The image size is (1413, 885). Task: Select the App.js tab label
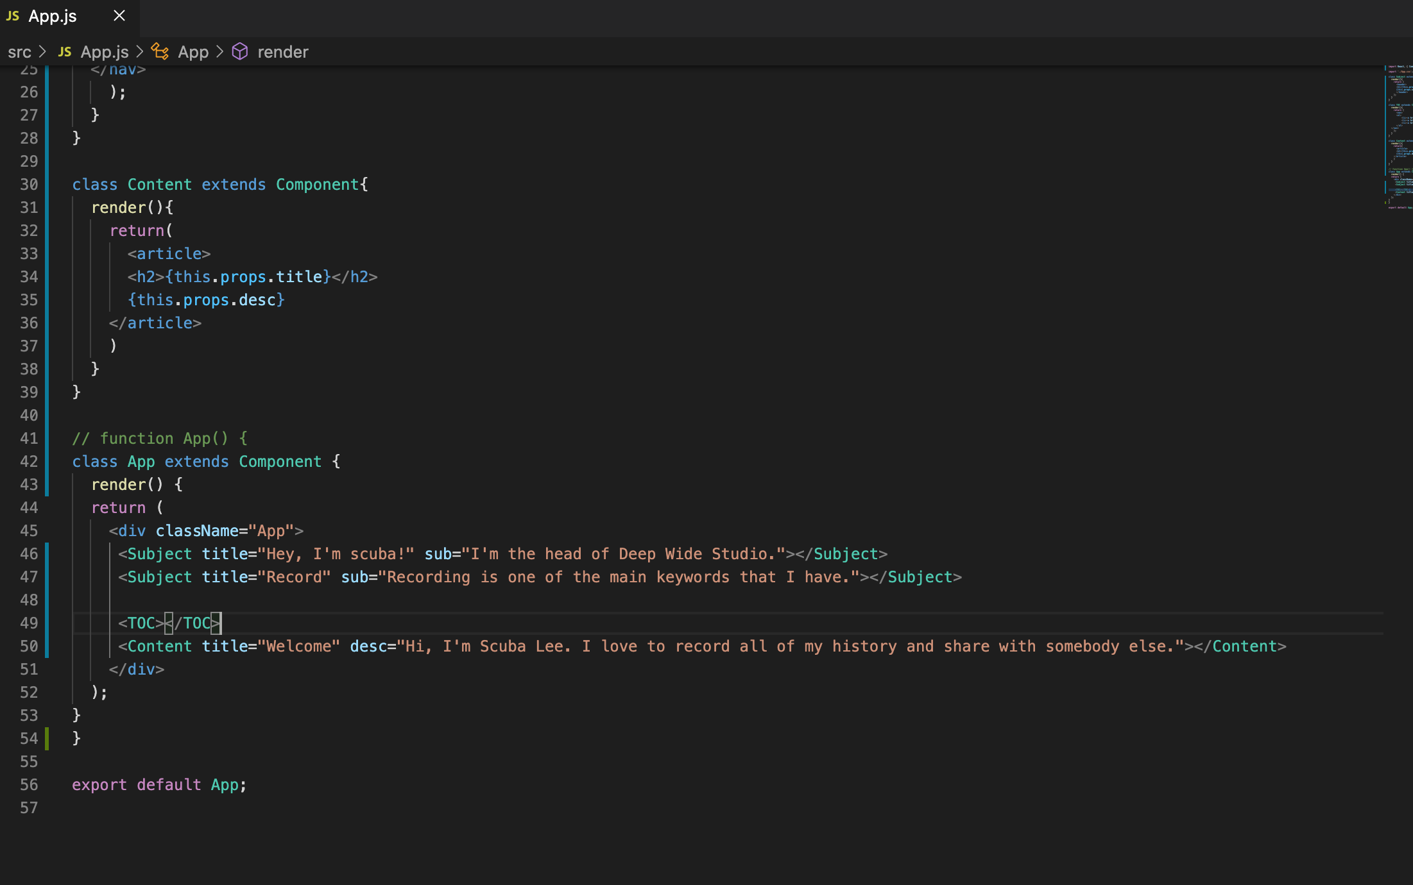point(53,16)
